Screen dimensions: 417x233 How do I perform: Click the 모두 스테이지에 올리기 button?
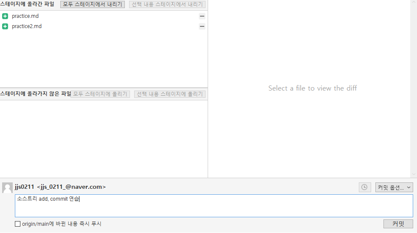(x=100, y=94)
